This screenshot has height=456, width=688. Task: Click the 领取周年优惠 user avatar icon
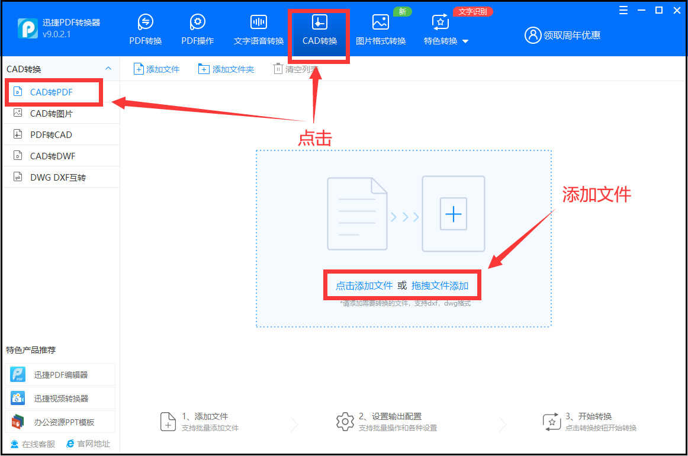point(533,35)
